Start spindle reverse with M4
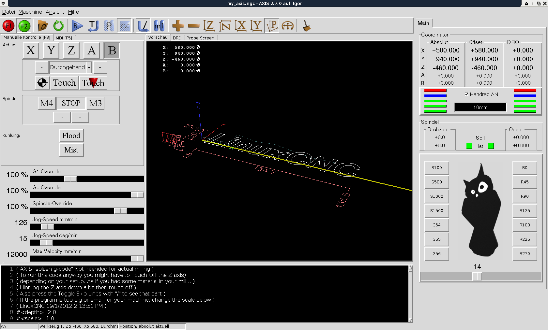Viewport: 548px width, 330px height. 47,103
